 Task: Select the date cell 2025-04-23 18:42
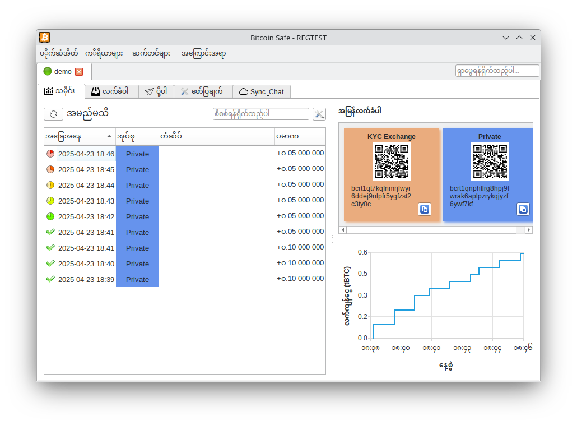point(86,216)
